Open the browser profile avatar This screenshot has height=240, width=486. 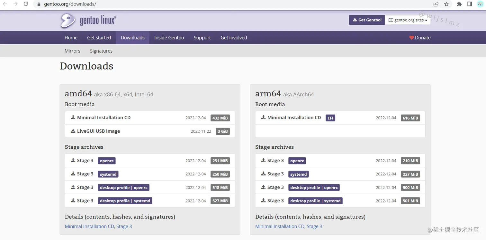(480, 4)
